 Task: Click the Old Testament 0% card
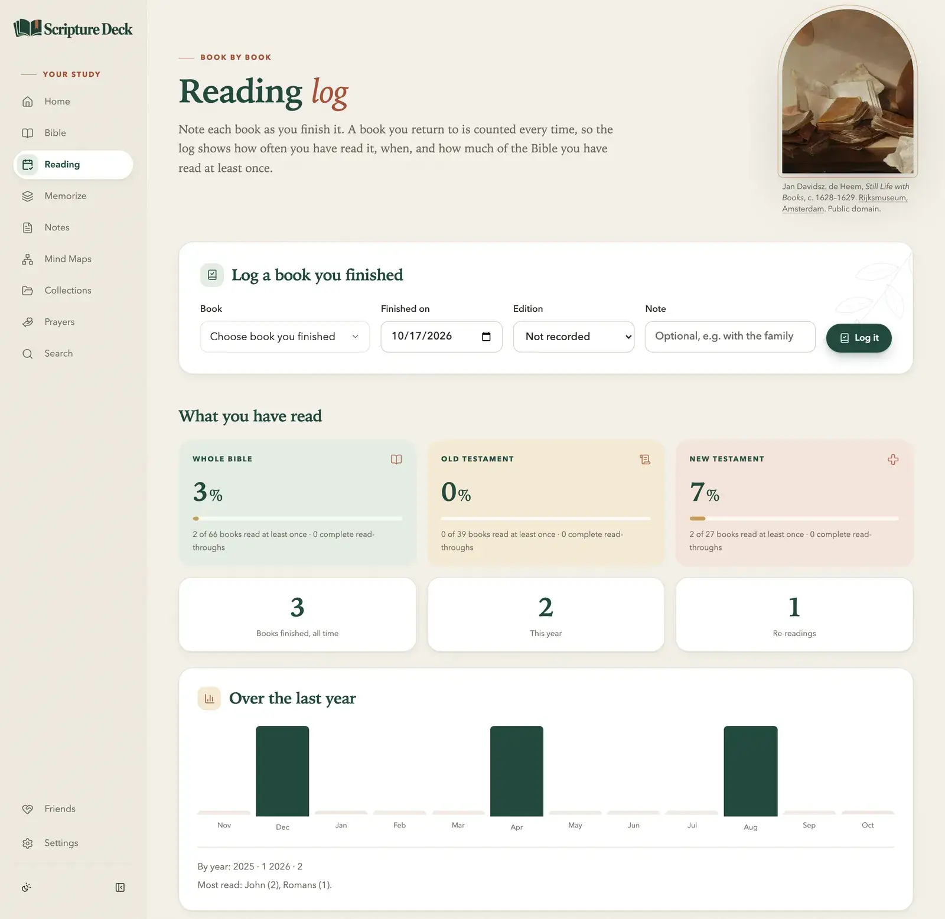point(546,503)
